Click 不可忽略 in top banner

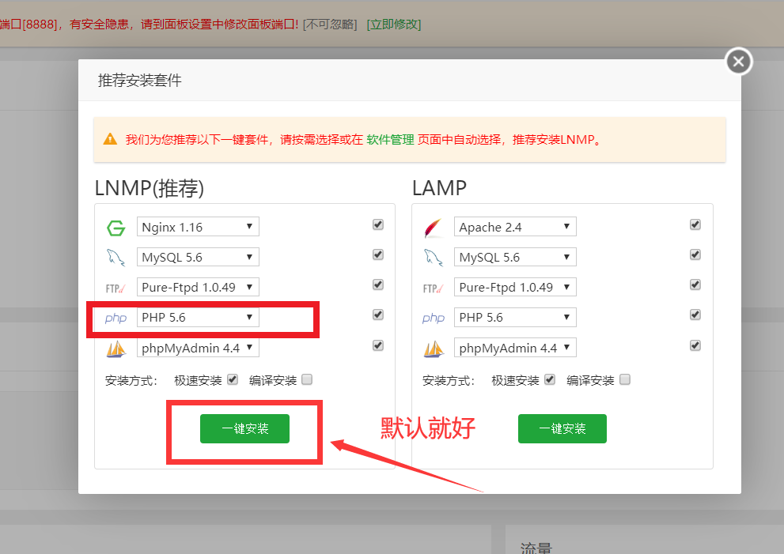tap(330, 24)
